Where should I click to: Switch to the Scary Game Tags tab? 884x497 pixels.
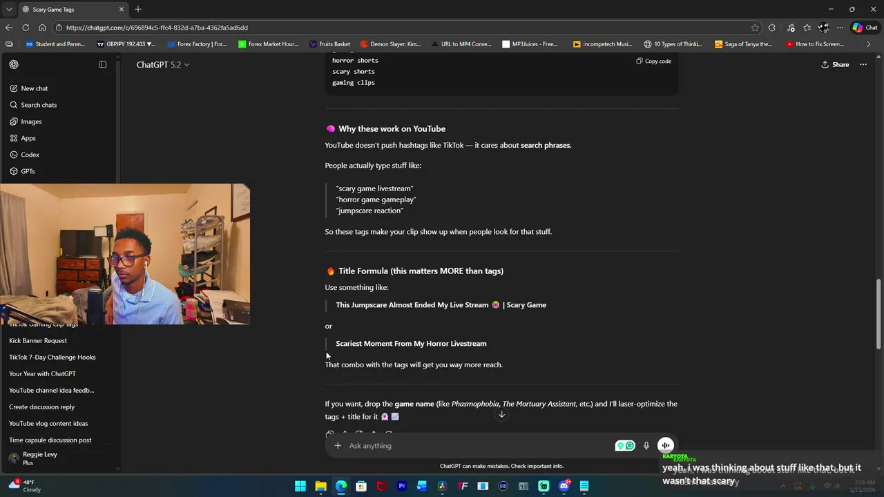coord(73,9)
